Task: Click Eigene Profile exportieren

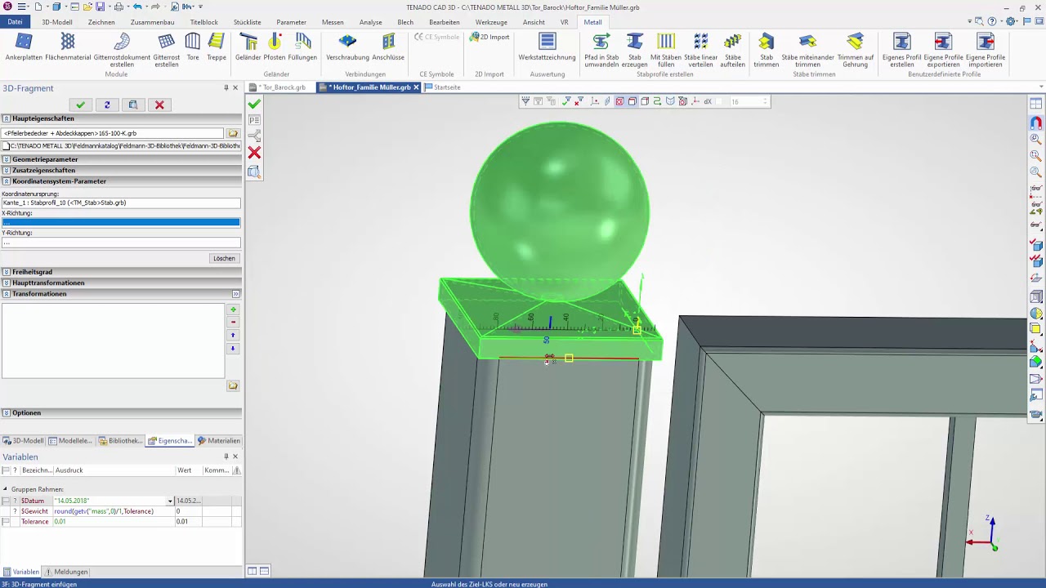Action: tap(944, 50)
